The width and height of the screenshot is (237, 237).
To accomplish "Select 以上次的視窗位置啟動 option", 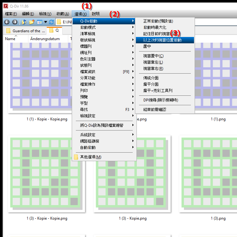I will [x=165, y=40].
